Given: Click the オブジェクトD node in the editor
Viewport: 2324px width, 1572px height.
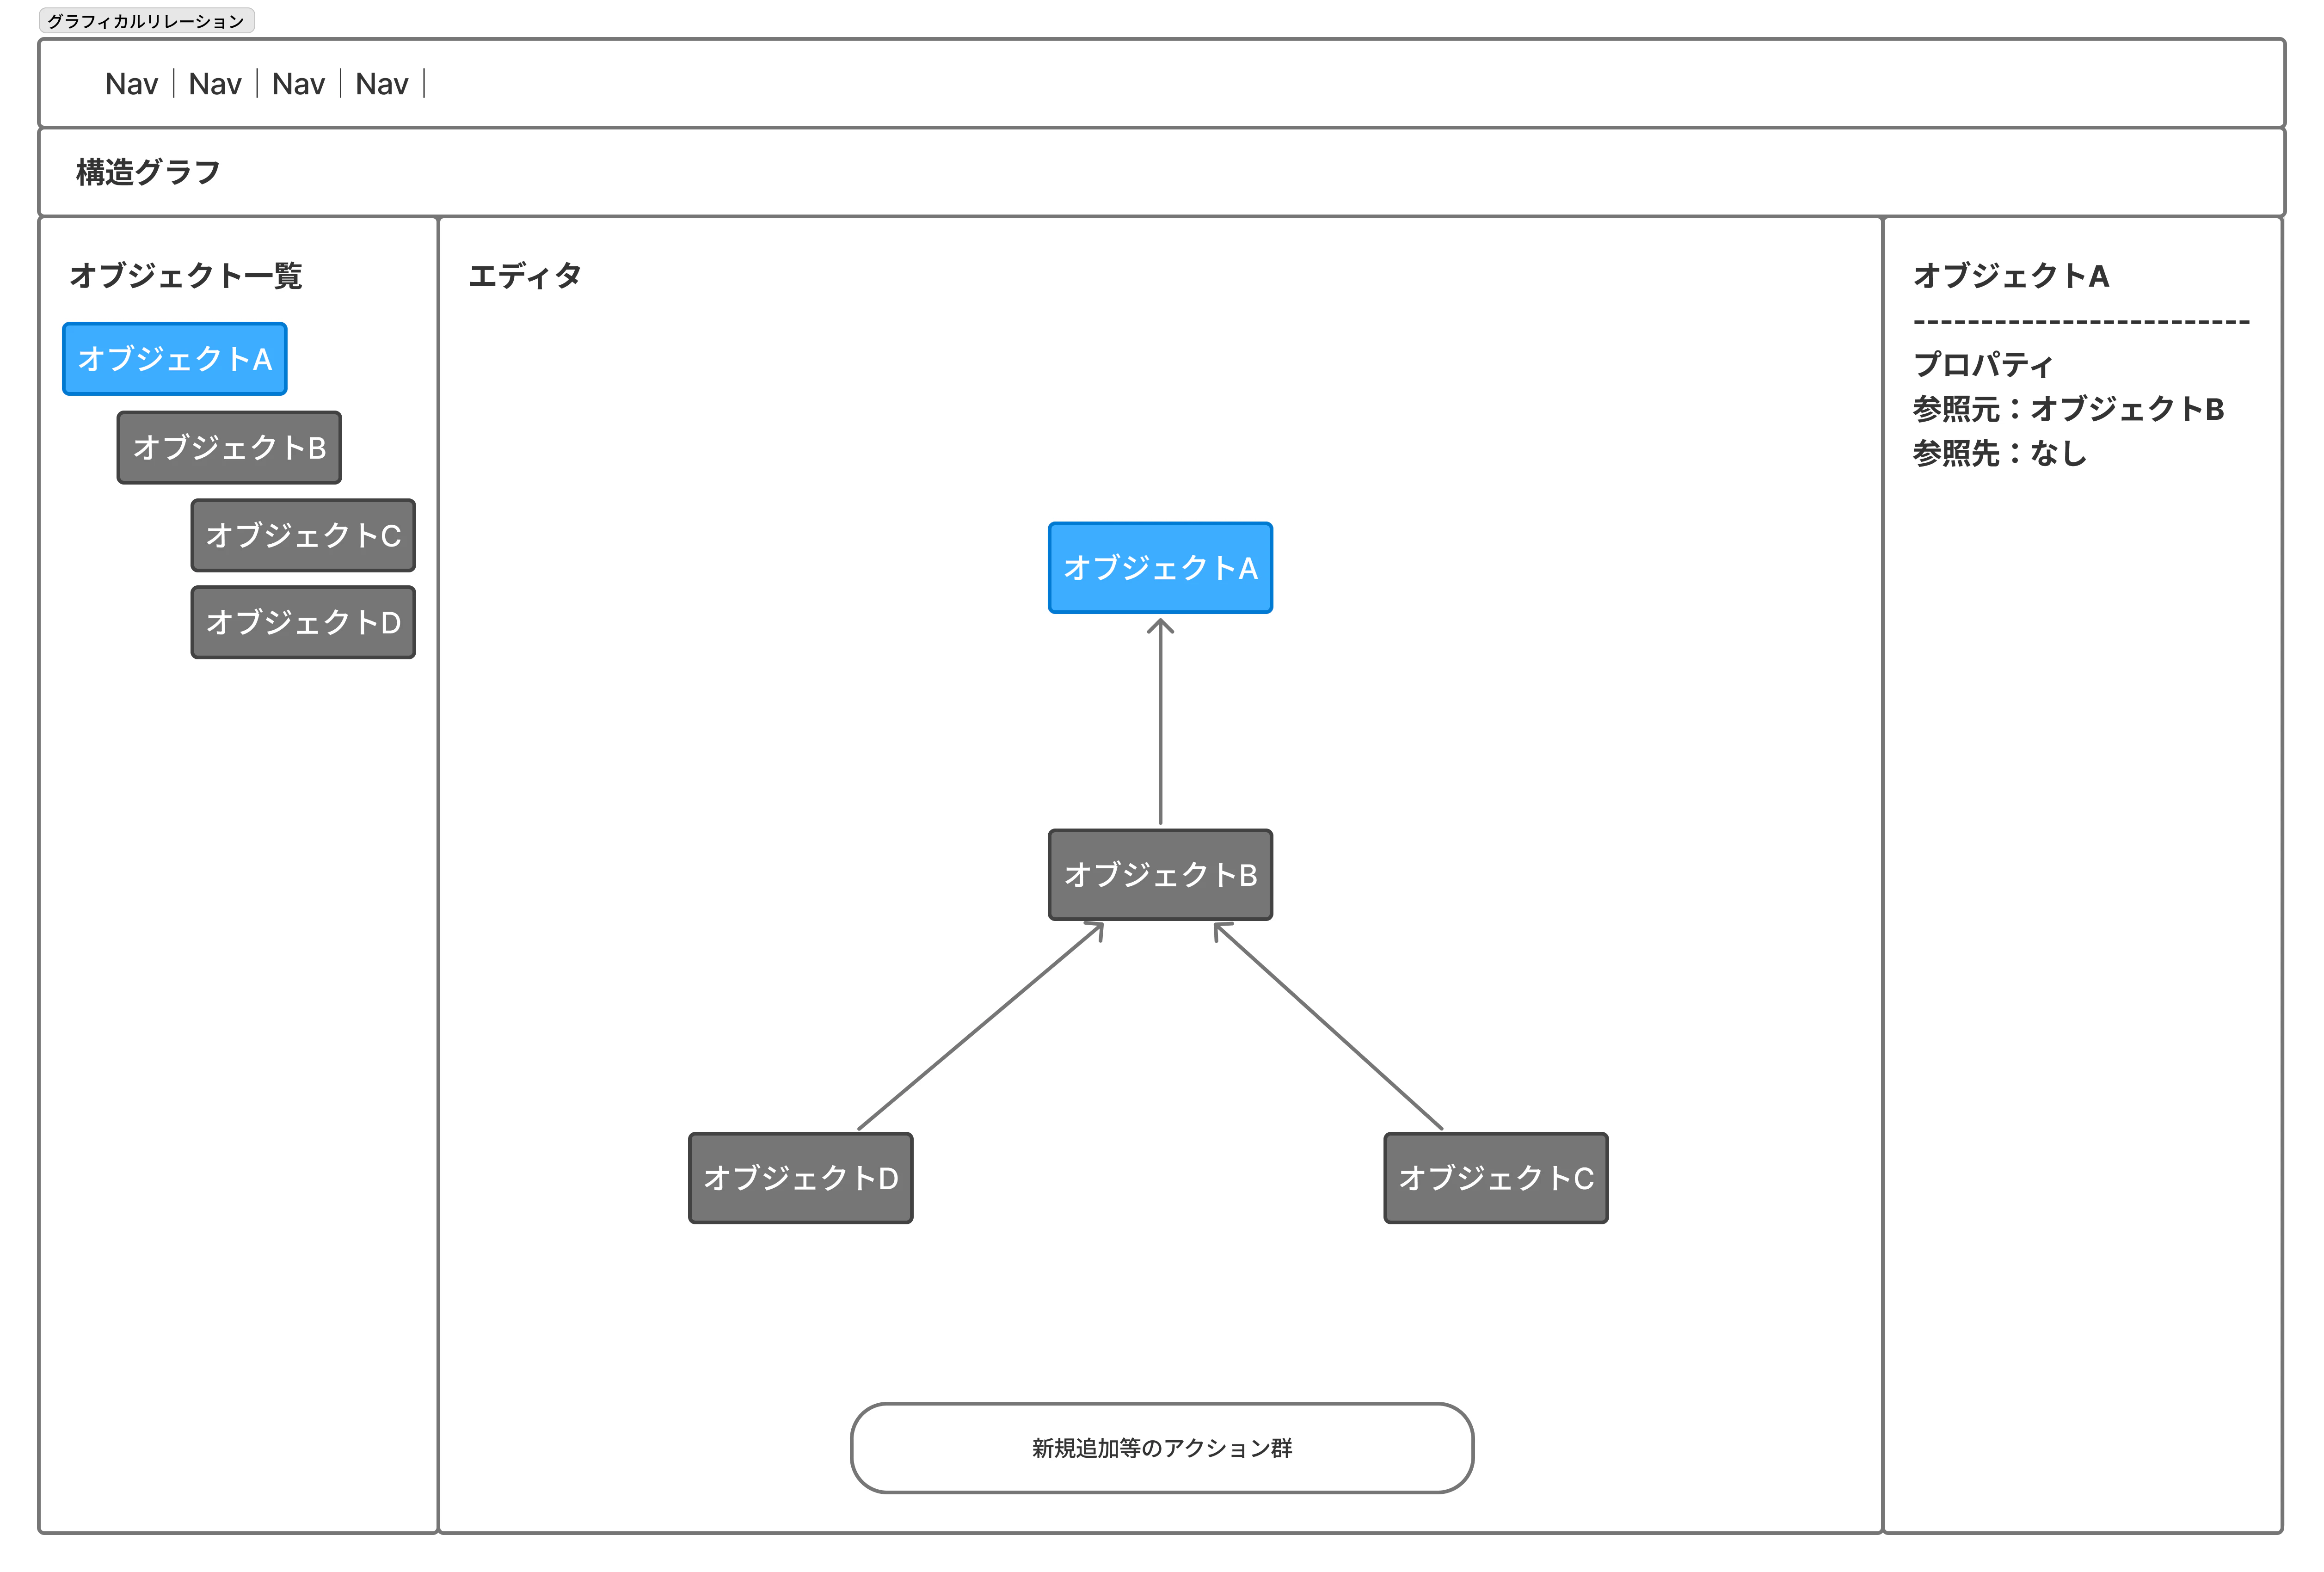Looking at the screenshot, I should pos(801,1178).
